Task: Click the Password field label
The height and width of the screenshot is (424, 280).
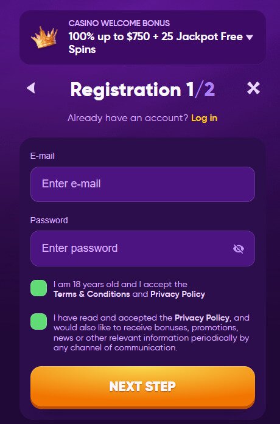Action: tap(49, 220)
